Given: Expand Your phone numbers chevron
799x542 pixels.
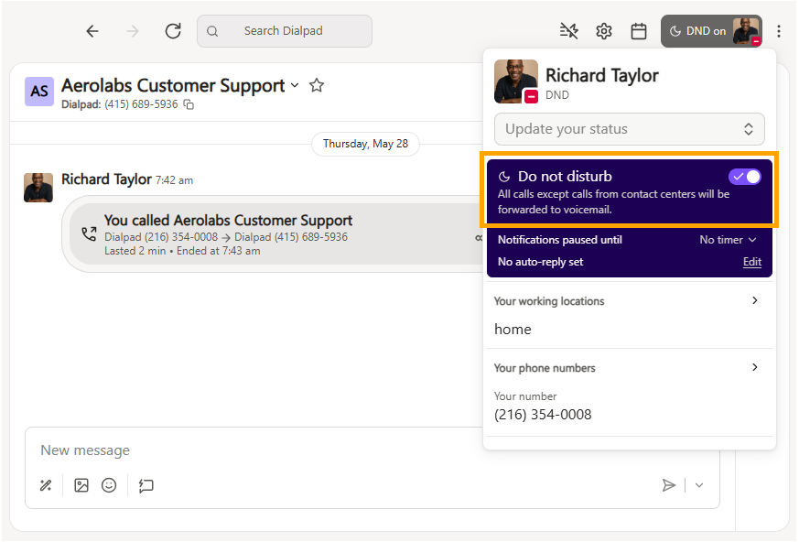Looking at the screenshot, I should (x=755, y=368).
